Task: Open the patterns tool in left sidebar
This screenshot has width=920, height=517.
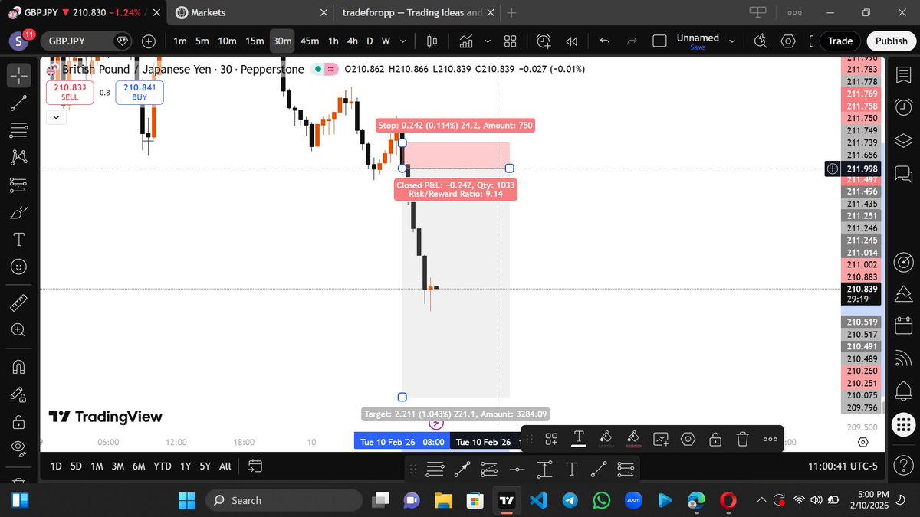Action: point(20,157)
